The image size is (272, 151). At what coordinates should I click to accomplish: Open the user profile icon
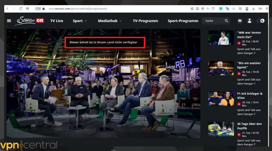[x=249, y=21]
